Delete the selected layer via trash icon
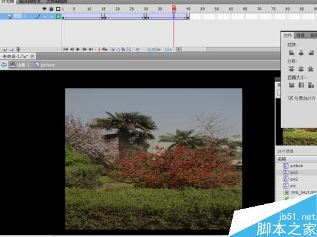 18,49
